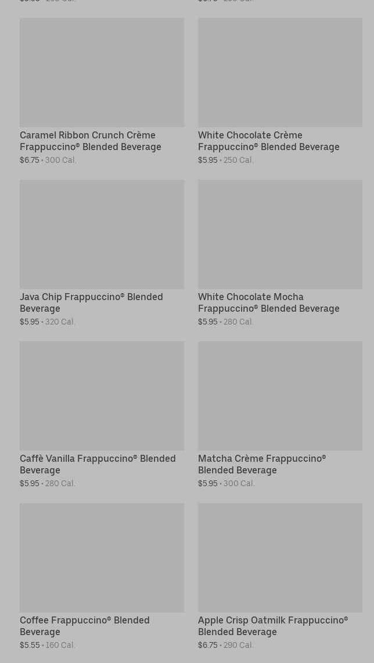Open Apple Crisp Oatmilk Frappuccino image
The height and width of the screenshot is (663, 374).
[x=280, y=557]
